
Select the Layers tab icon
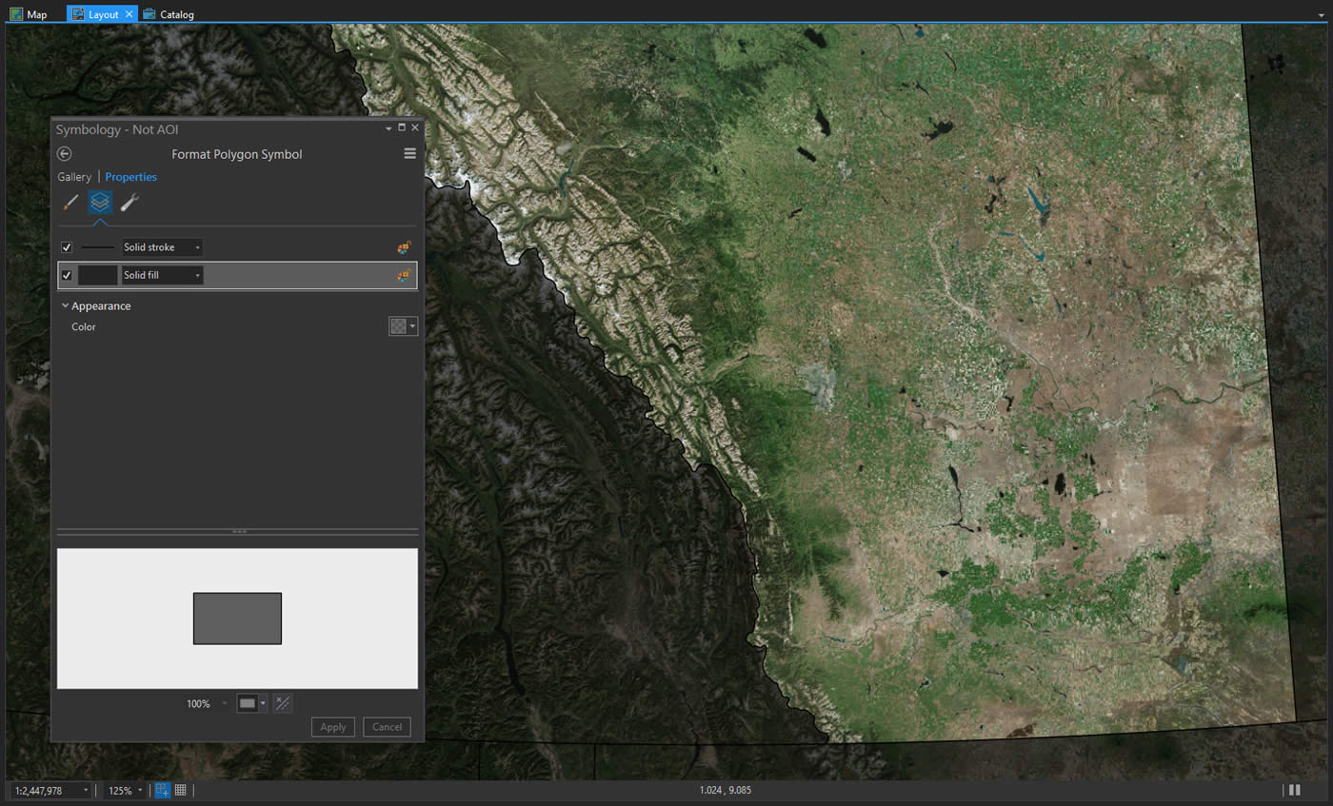[100, 202]
